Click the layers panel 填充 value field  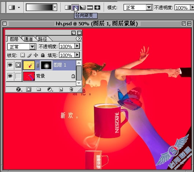click(67, 55)
